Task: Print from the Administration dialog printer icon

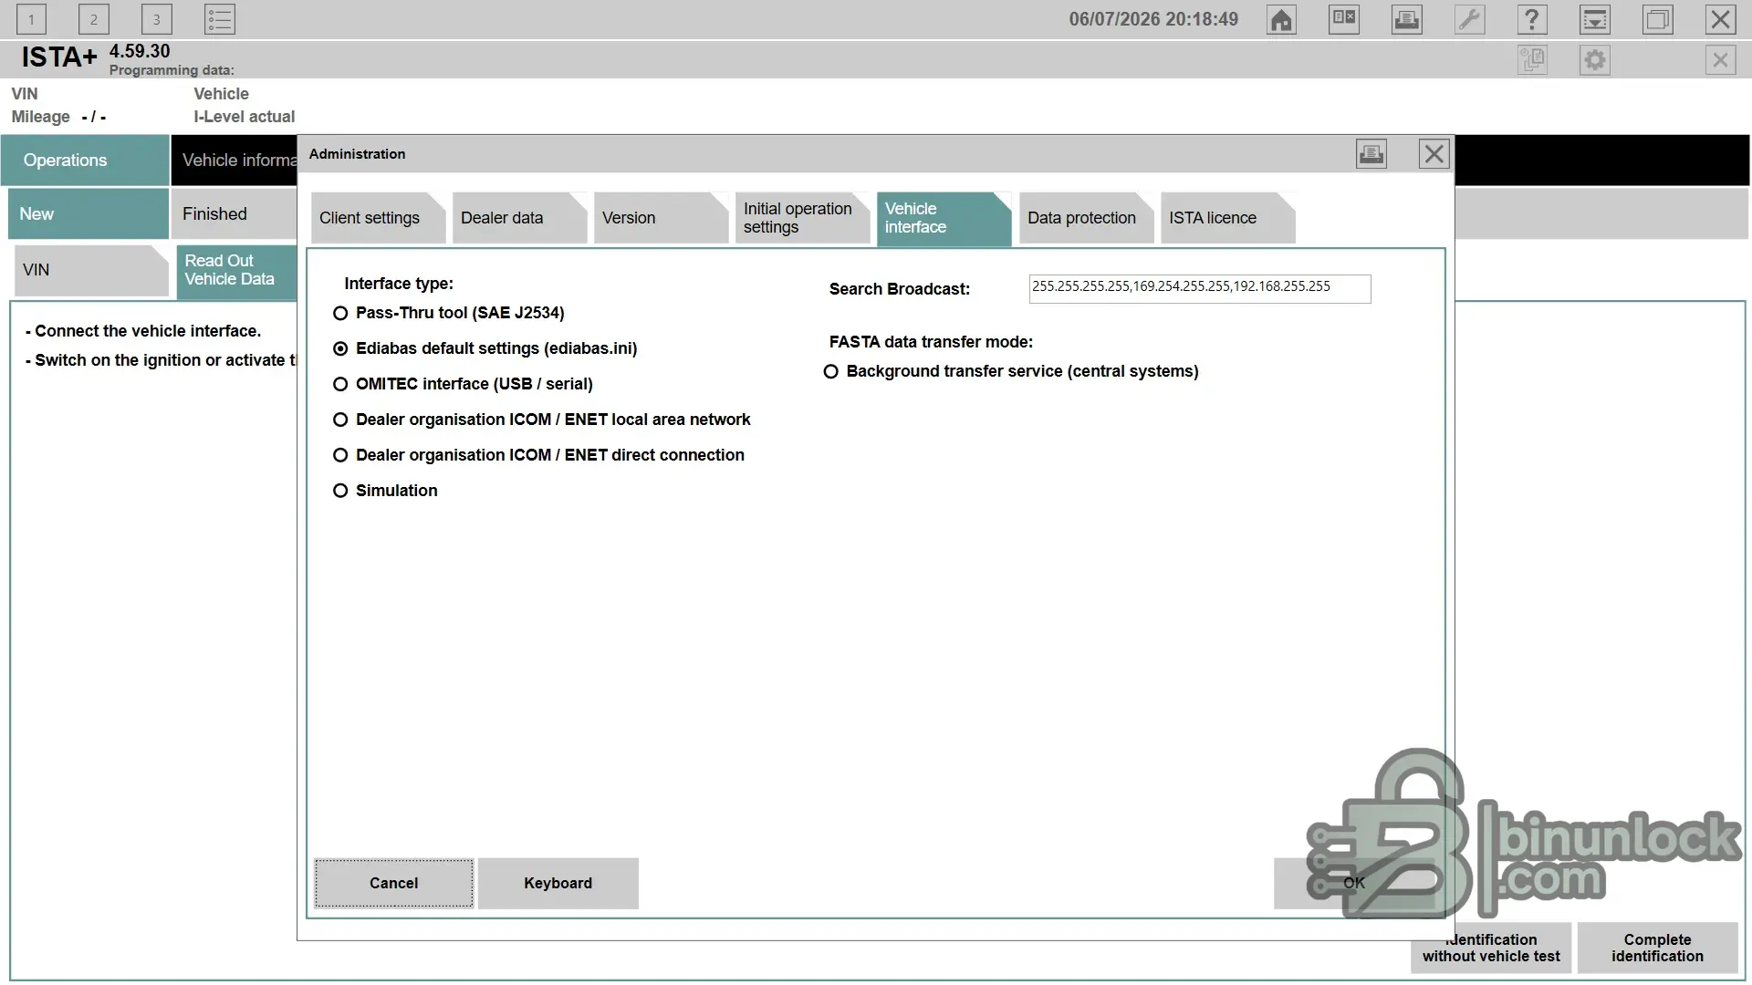Action: point(1371,154)
